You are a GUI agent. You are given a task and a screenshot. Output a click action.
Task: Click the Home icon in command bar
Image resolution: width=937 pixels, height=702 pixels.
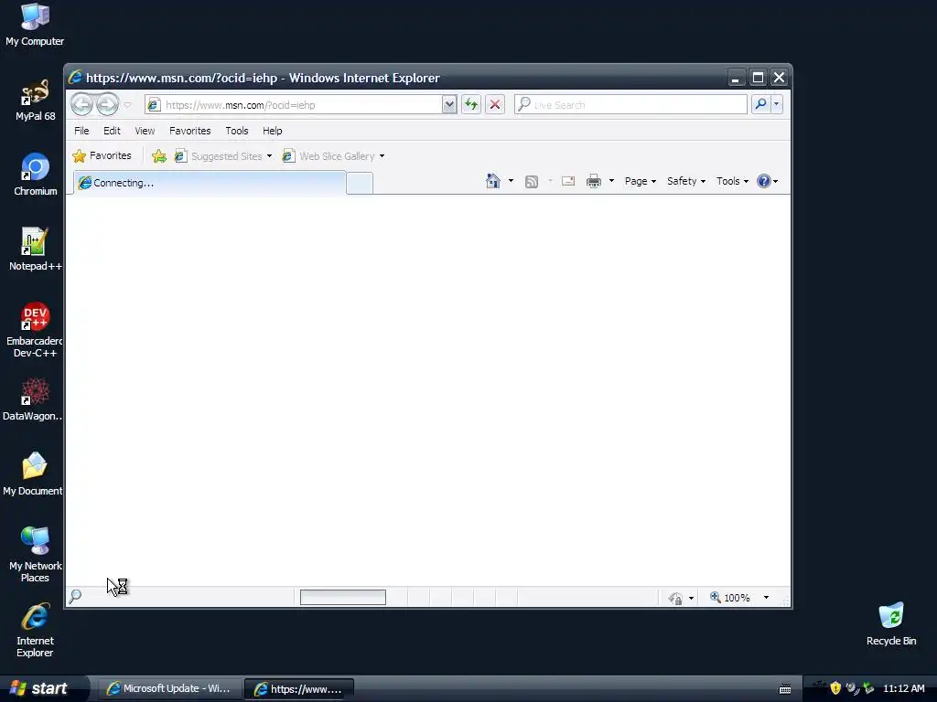[493, 181]
